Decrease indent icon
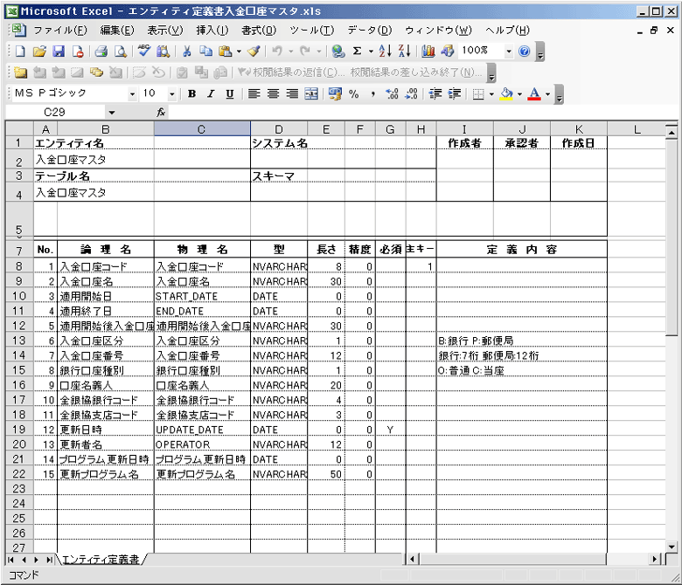Screen dimensions: 682x585 435,93
